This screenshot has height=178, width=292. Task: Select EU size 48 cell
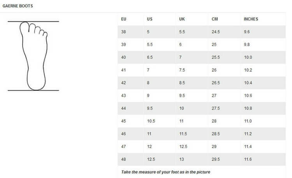123,159
